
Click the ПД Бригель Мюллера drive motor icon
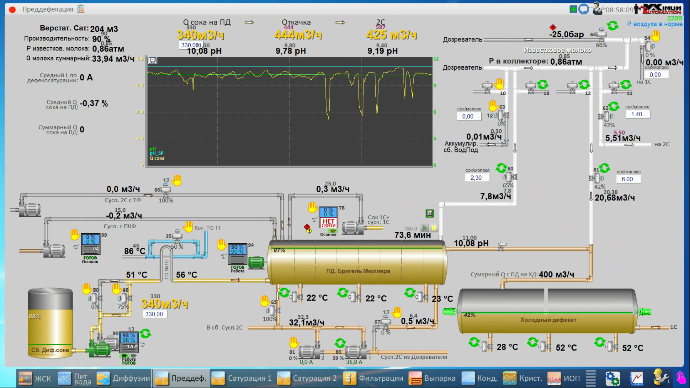pos(256,262)
